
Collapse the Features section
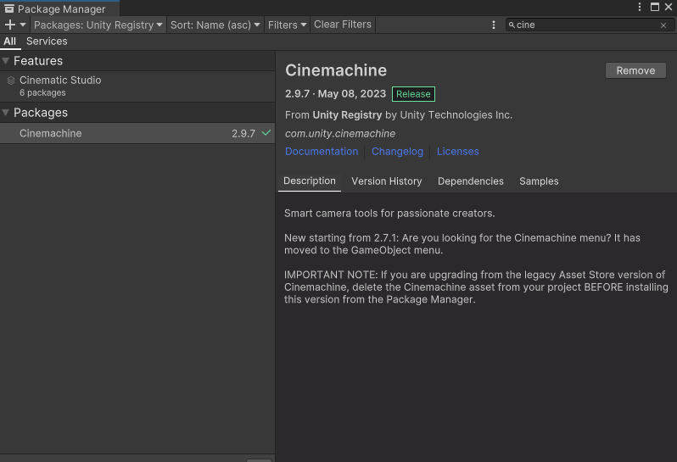(6, 61)
